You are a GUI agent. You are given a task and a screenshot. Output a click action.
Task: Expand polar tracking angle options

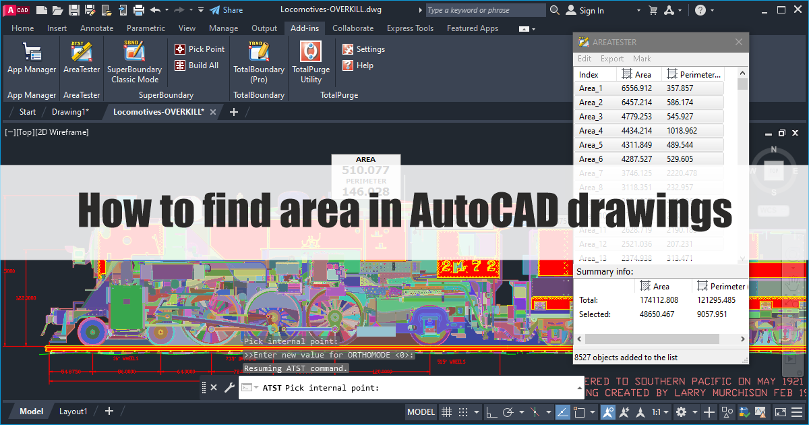point(521,412)
